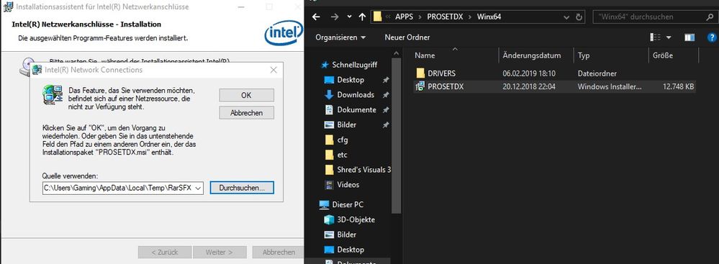Click the search magnifier icon

click(x=710, y=17)
